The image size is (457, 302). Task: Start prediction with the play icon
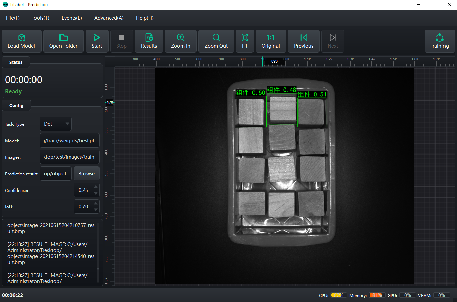pos(97,41)
